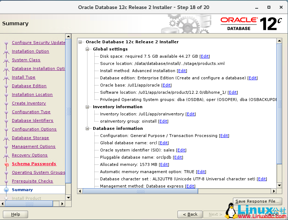Click the Prerequisite Checks step marker icon
The height and width of the screenshot is (220, 288).
pos(6,181)
